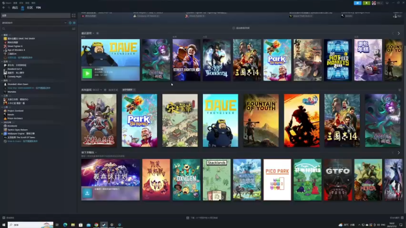Screen dimensions: 406x228
Task: Open the 商店 store tab
Action: click(x=15, y=8)
